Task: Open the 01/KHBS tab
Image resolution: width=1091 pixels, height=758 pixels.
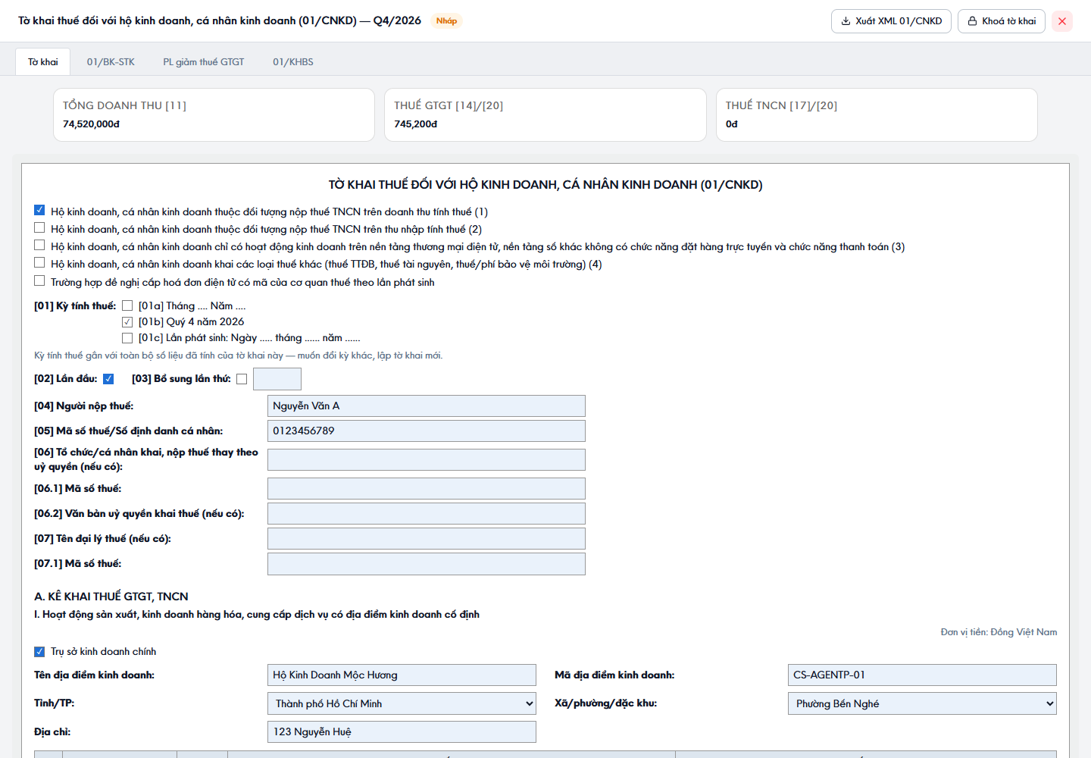Action: point(293,62)
